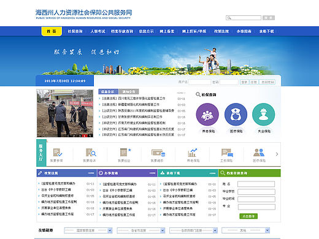Click the circular icon in 办事指南 header

click(101, 173)
